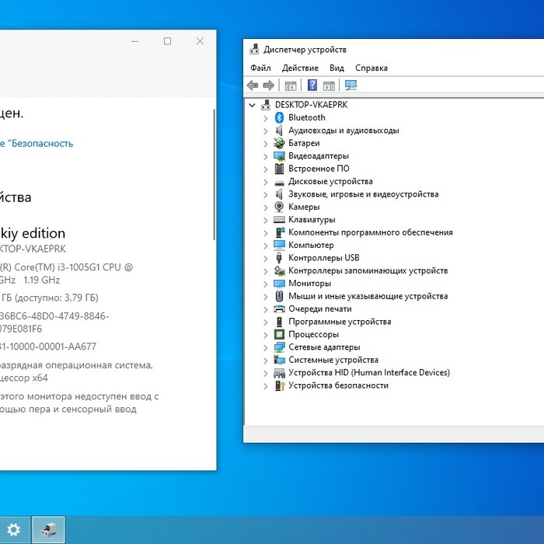Expand the Видеоадаптеры category
Screen dimensions: 544x544
[265, 156]
